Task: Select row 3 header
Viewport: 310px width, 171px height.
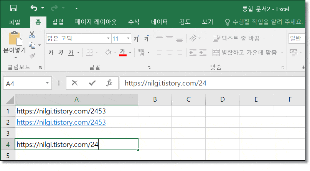Action: pyautogui.click(x=8, y=133)
